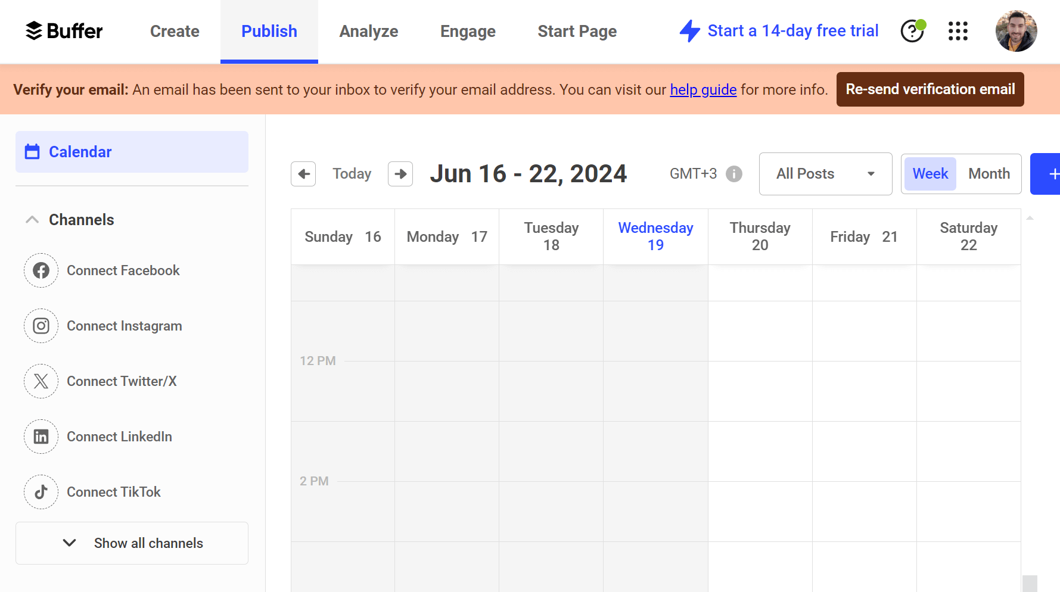Screen dimensions: 1060x592
Task: Switch to Week view
Action: (930, 174)
